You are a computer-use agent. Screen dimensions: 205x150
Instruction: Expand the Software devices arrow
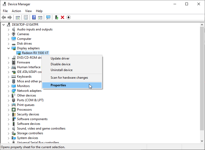pos(8,124)
